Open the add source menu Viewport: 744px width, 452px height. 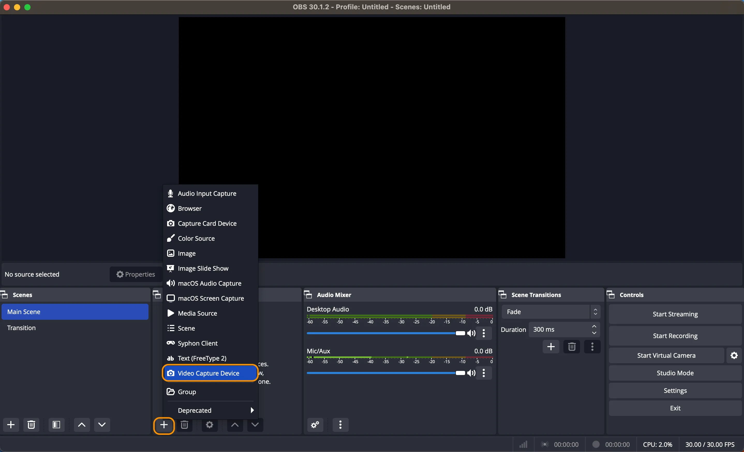click(x=164, y=425)
